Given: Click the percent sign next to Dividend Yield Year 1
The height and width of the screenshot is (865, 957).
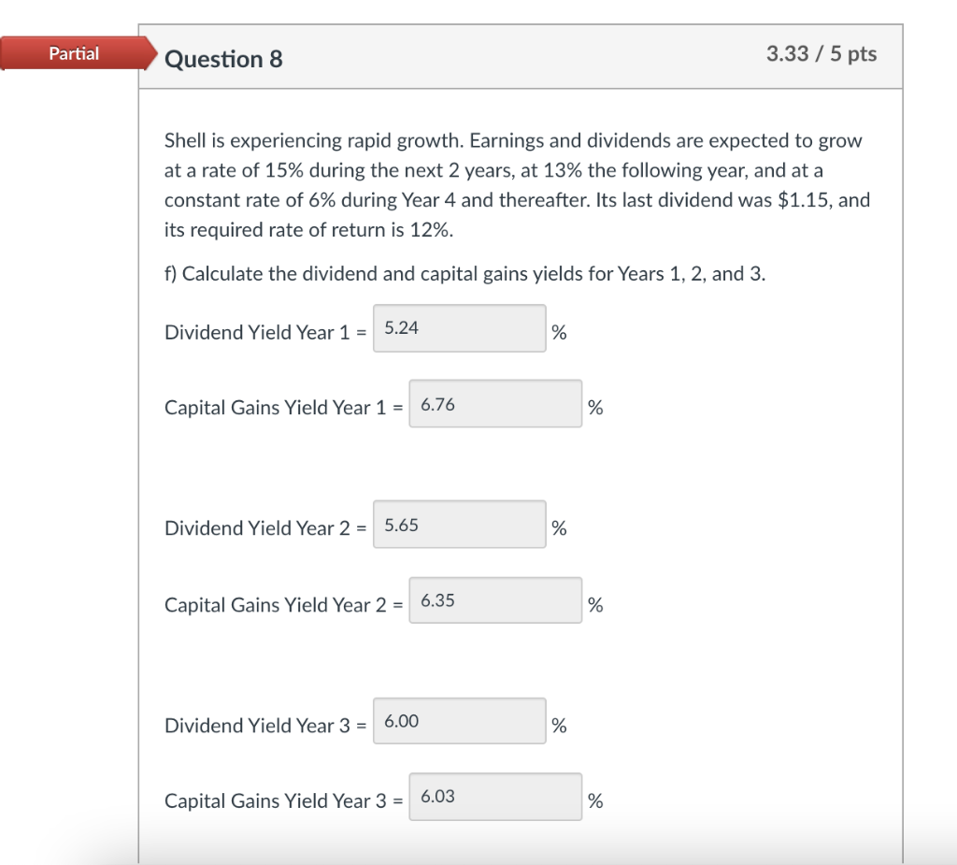Looking at the screenshot, I should click(x=557, y=332).
